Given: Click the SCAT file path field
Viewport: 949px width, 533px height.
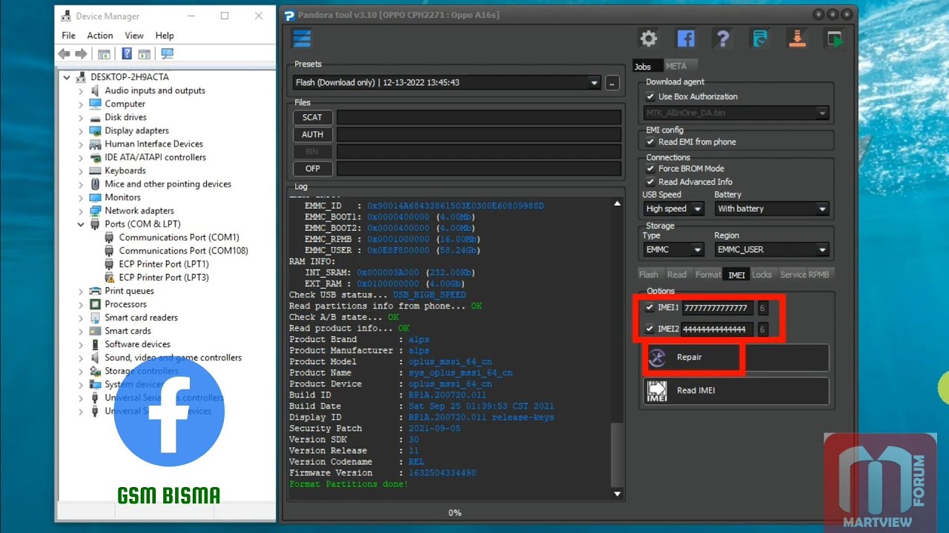Looking at the screenshot, I should [479, 117].
